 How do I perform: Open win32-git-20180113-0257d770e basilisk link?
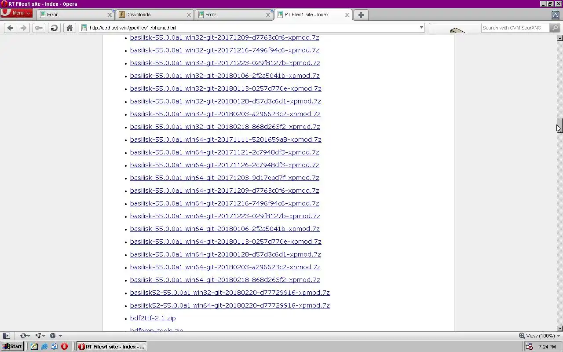(226, 88)
